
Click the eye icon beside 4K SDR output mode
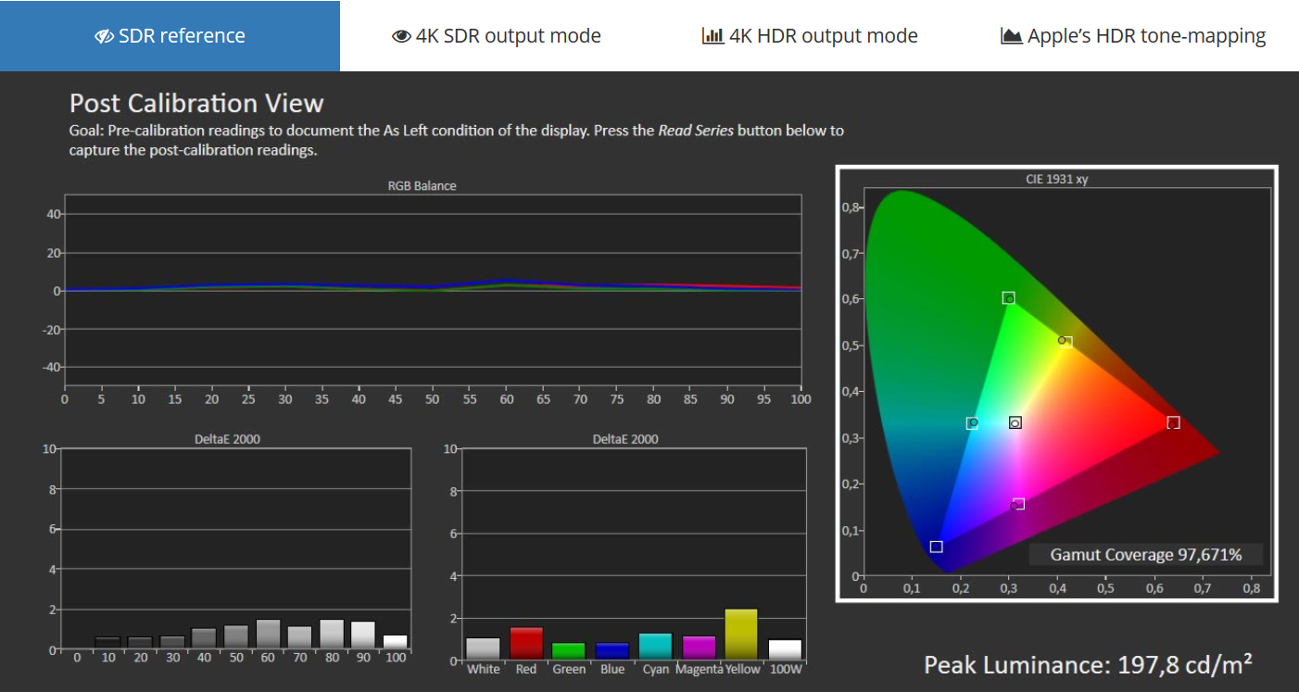[x=401, y=36]
